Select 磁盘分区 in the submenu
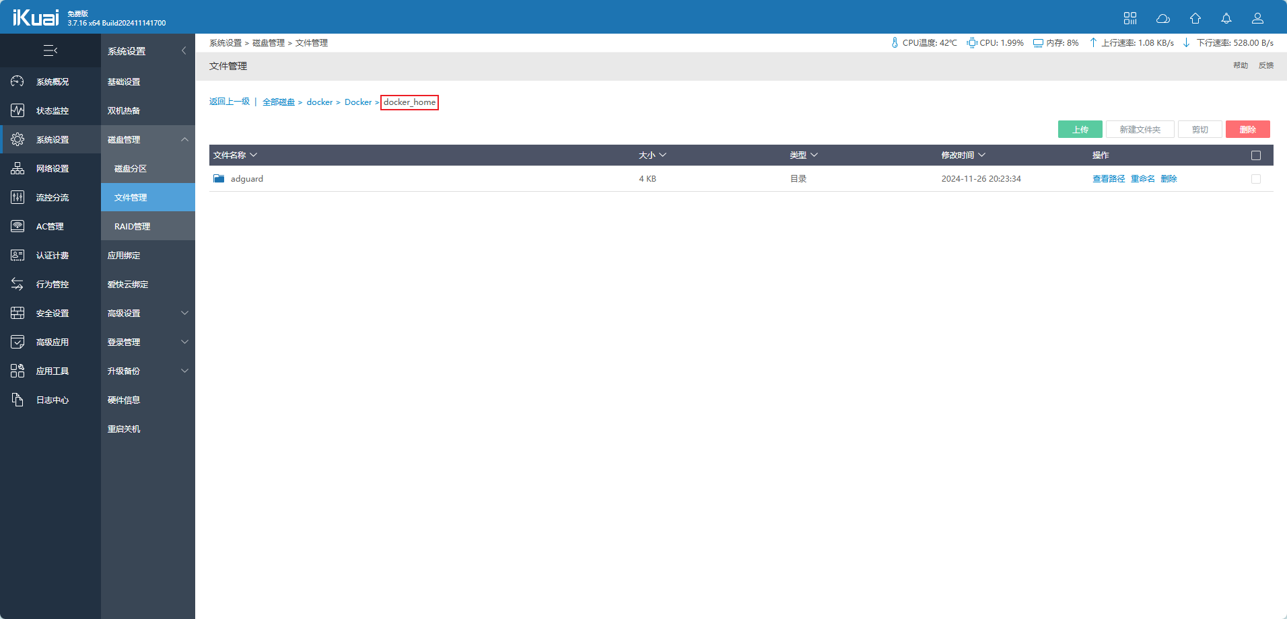Viewport: 1287px width, 619px height. (x=131, y=169)
